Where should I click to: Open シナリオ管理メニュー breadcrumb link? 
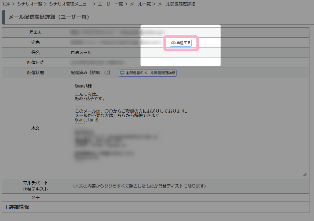click(x=70, y=4)
